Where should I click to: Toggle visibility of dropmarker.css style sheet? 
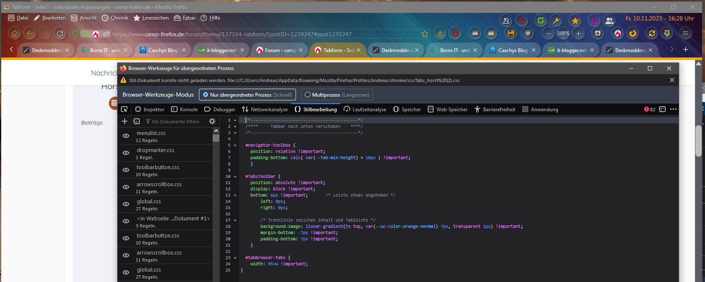pyautogui.click(x=126, y=153)
